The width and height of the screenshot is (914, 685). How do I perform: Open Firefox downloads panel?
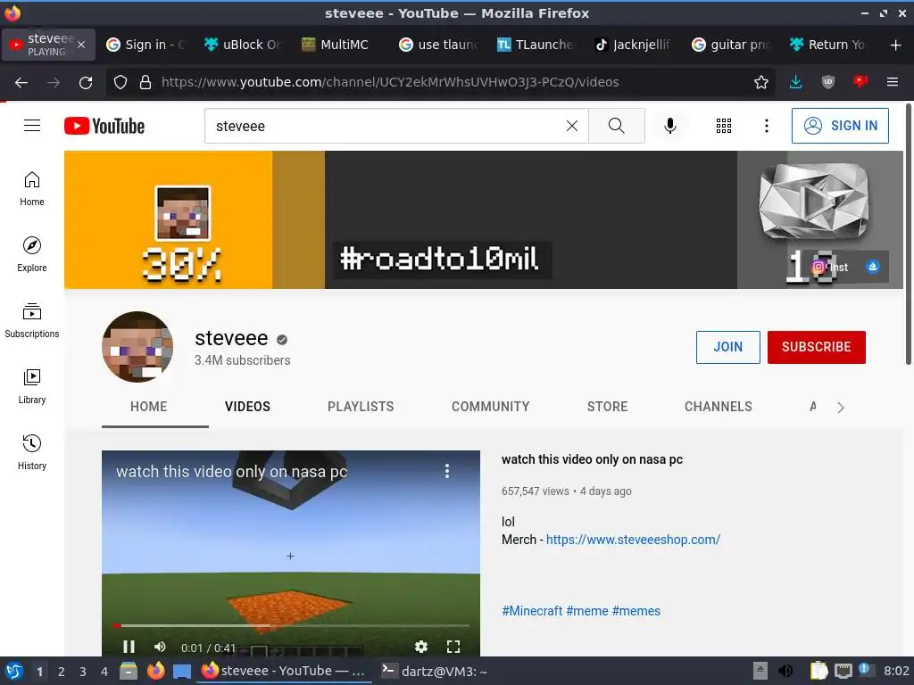[x=795, y=83]
